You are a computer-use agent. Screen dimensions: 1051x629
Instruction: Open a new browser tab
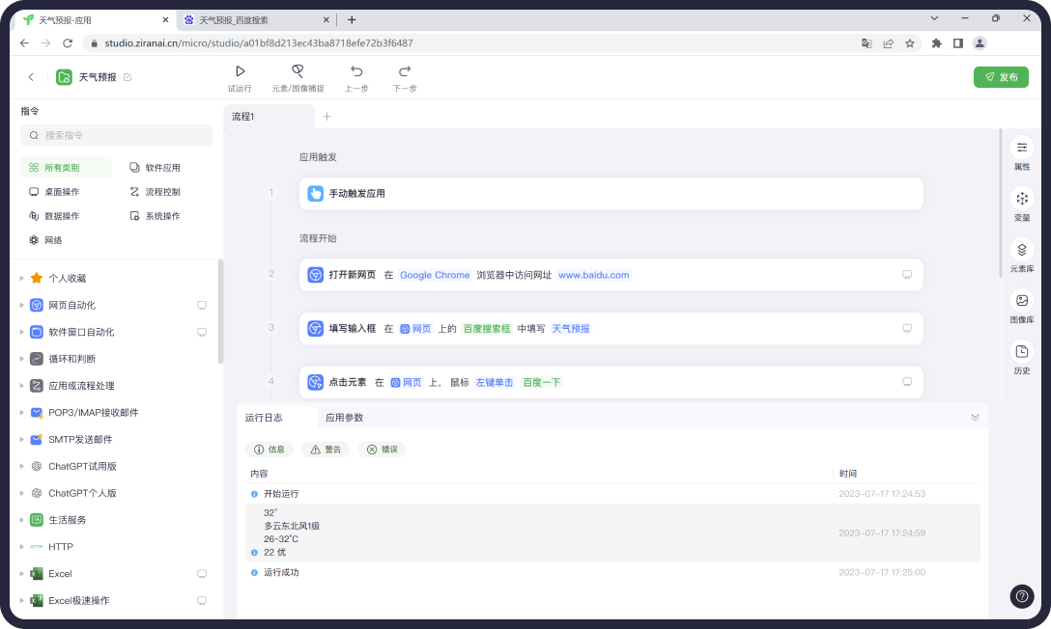pyautogui.click(x=352, y=19)
